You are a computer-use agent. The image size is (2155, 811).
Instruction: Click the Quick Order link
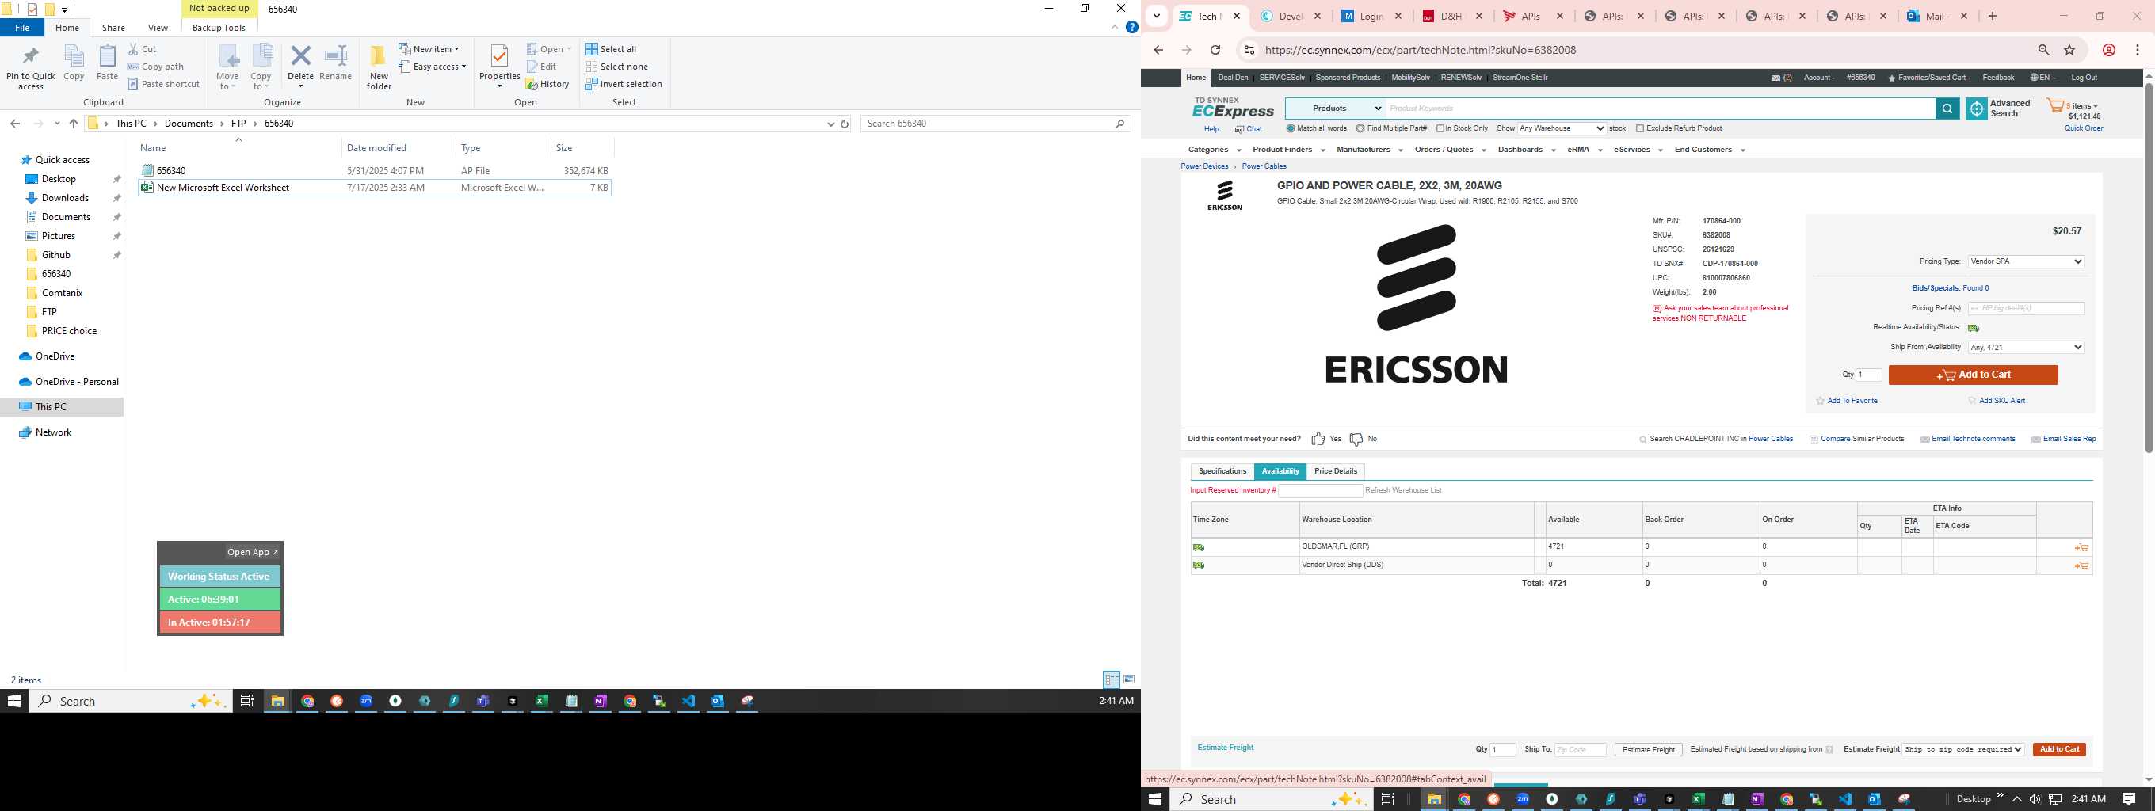point(2083,129)
